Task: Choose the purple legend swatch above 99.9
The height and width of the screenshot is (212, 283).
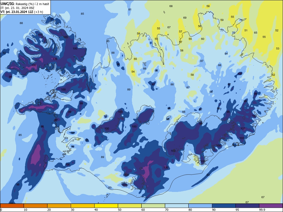Action: (271, 206)
